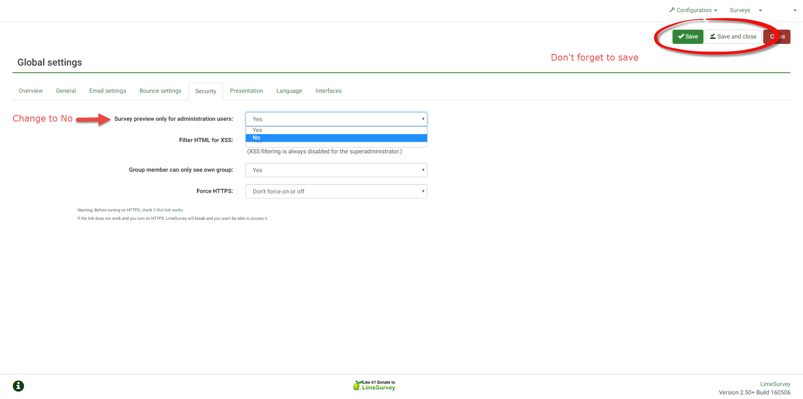Expand the dropdown caret beside Surveys

[760, 10]
